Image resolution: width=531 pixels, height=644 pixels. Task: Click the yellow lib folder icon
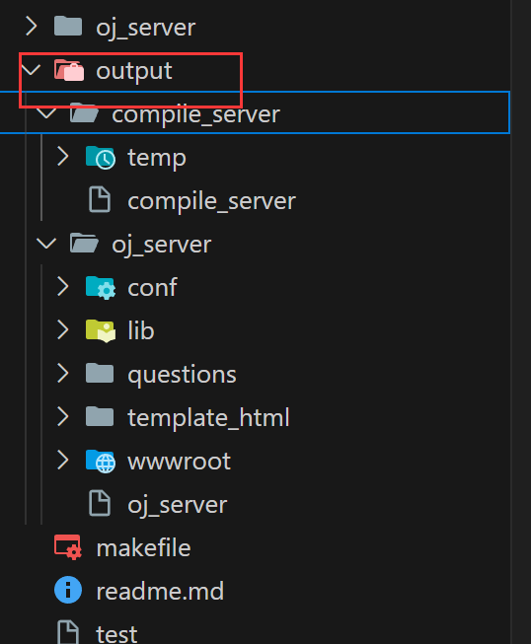[101, 330]
